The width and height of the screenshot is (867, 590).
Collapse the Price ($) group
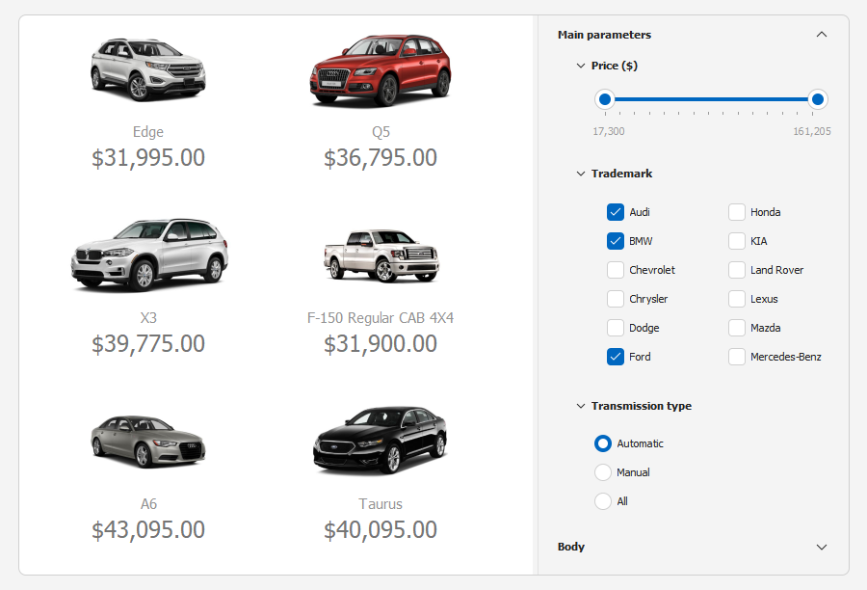[x=581, y=66]
